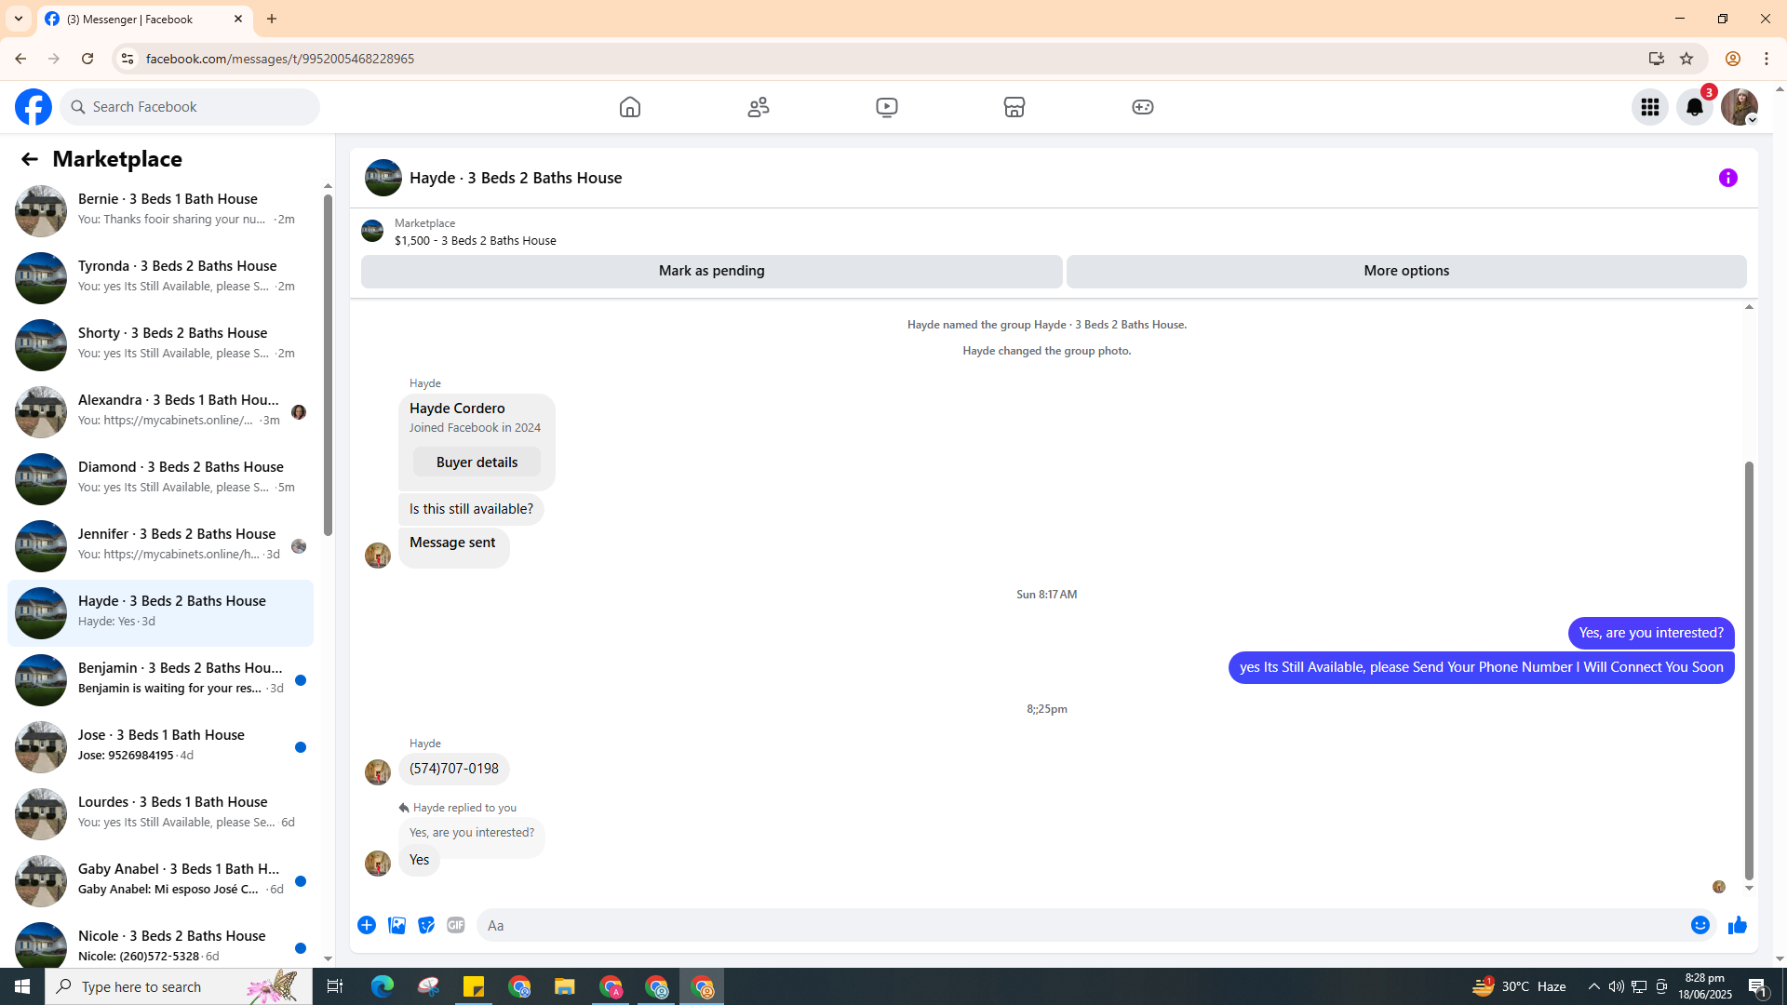Open Bernie · 3 Beds 1 Bath House chat
Viewport: 1787px width, 1005px height.
point(160,211)
